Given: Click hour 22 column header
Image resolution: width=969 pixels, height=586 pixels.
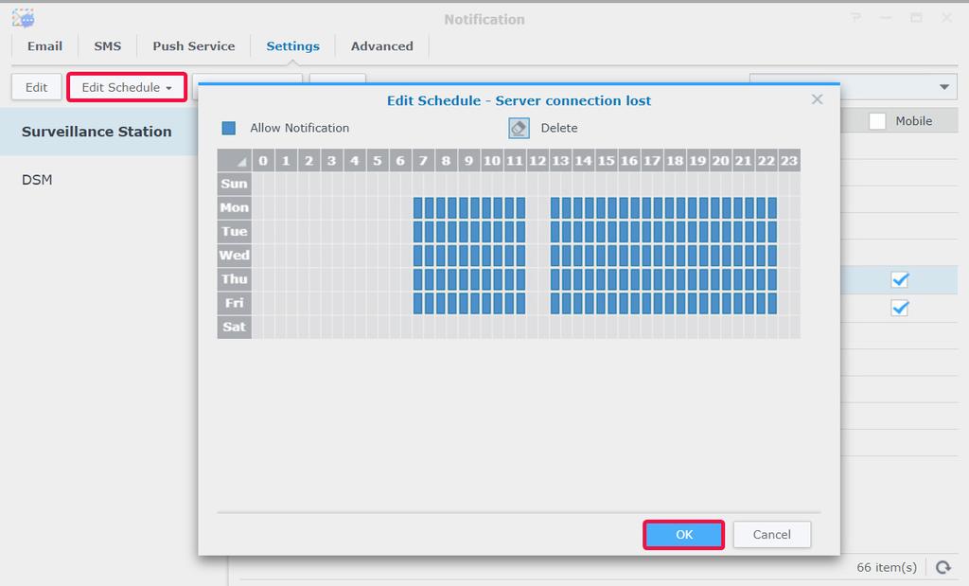Looking at the screenshot, I should [x=766, y=160].
